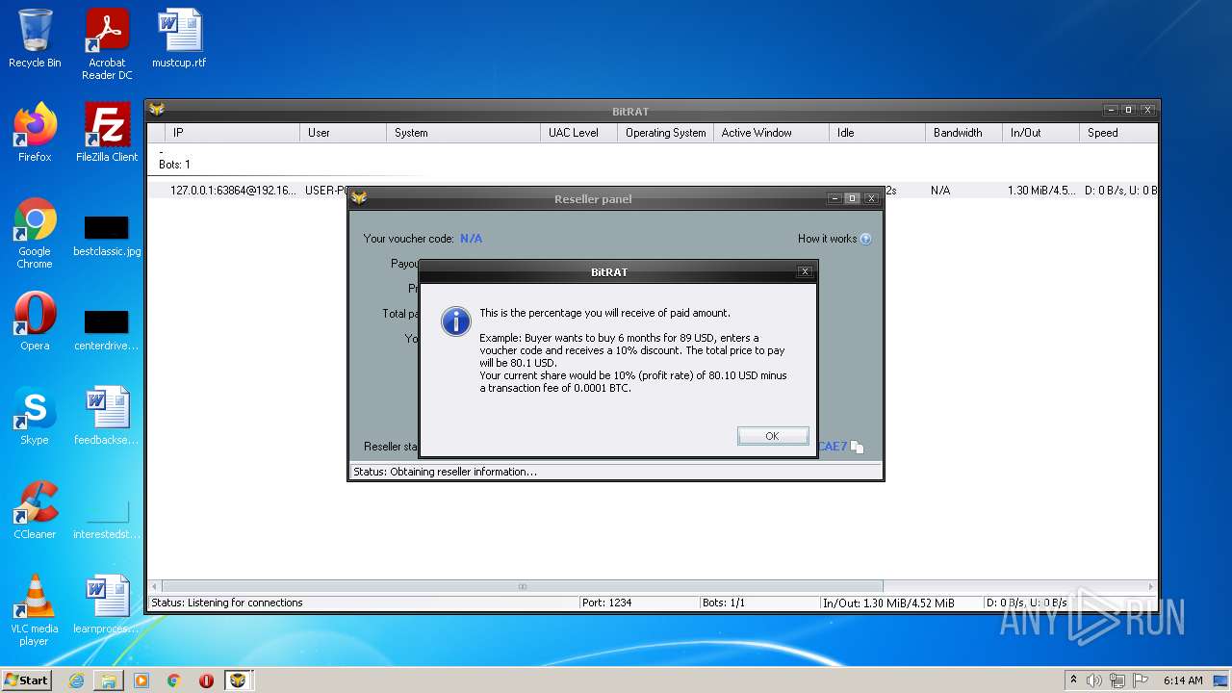Select the 127.0.0.1:63864 bot row
Screen dimensions: 1232x693
[x=653, y=191]
